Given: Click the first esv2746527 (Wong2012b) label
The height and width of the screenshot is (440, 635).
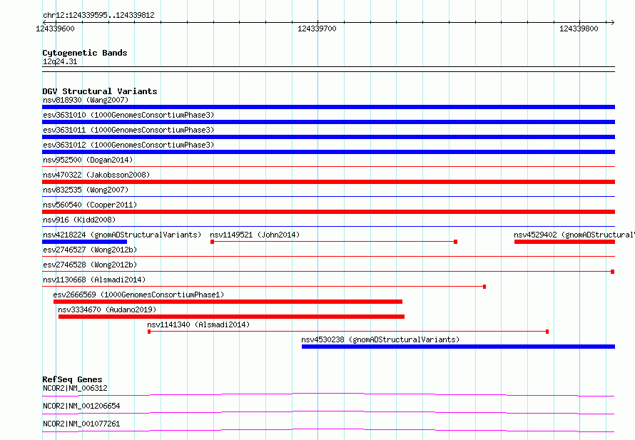Looking at the screenshot, I should [x=90, y=250].
